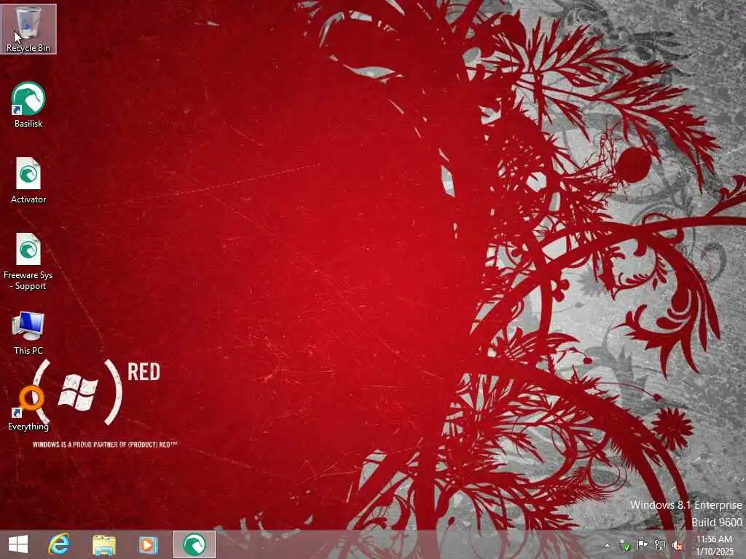
Task: Select the Recycle Bin desktop icon
Action: click(28, 29)
